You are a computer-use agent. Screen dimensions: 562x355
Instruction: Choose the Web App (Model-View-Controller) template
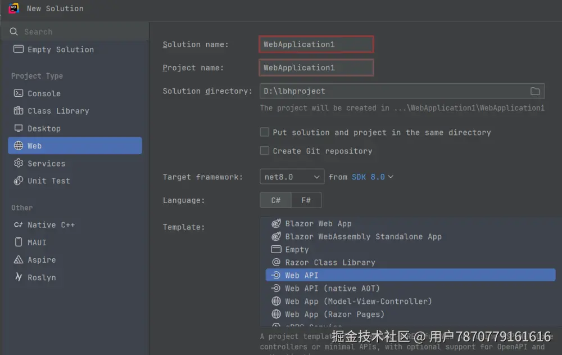click(x=358, y=301)
